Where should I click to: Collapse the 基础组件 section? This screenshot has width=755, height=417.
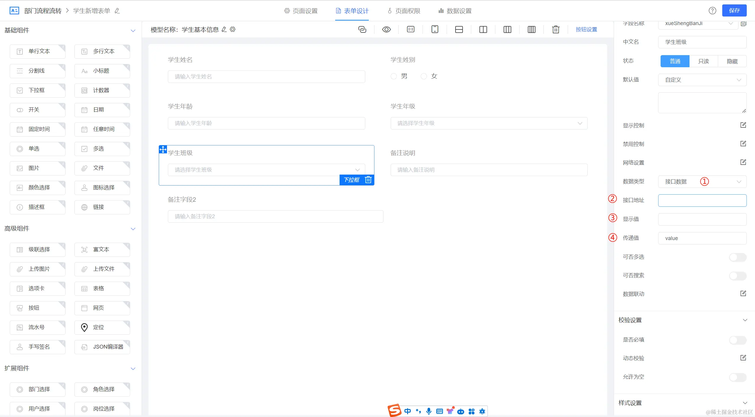pyautogui.click(x=133, y=31)
